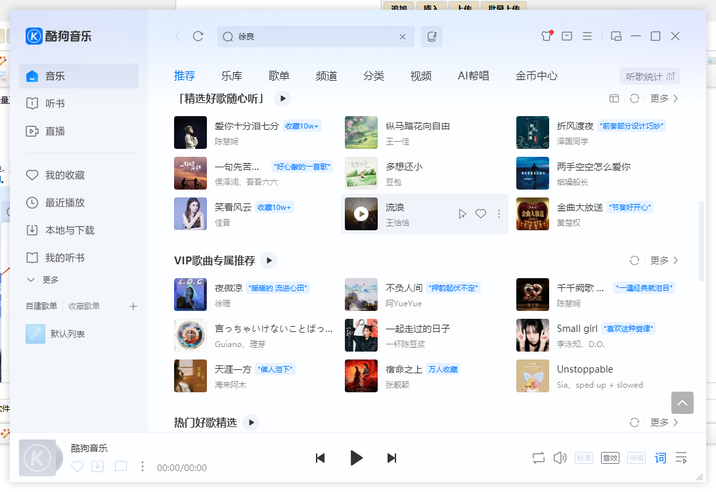Start playback with the play button

[356, 458]
